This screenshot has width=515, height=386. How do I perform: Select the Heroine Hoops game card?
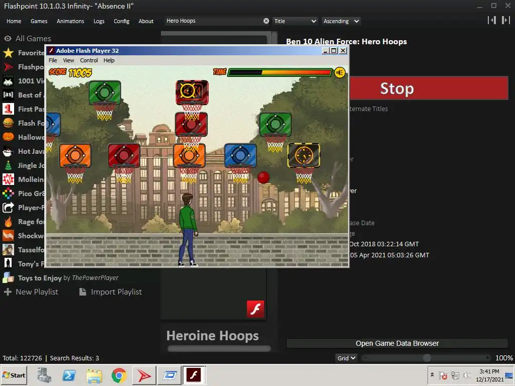tap(213, 335)
